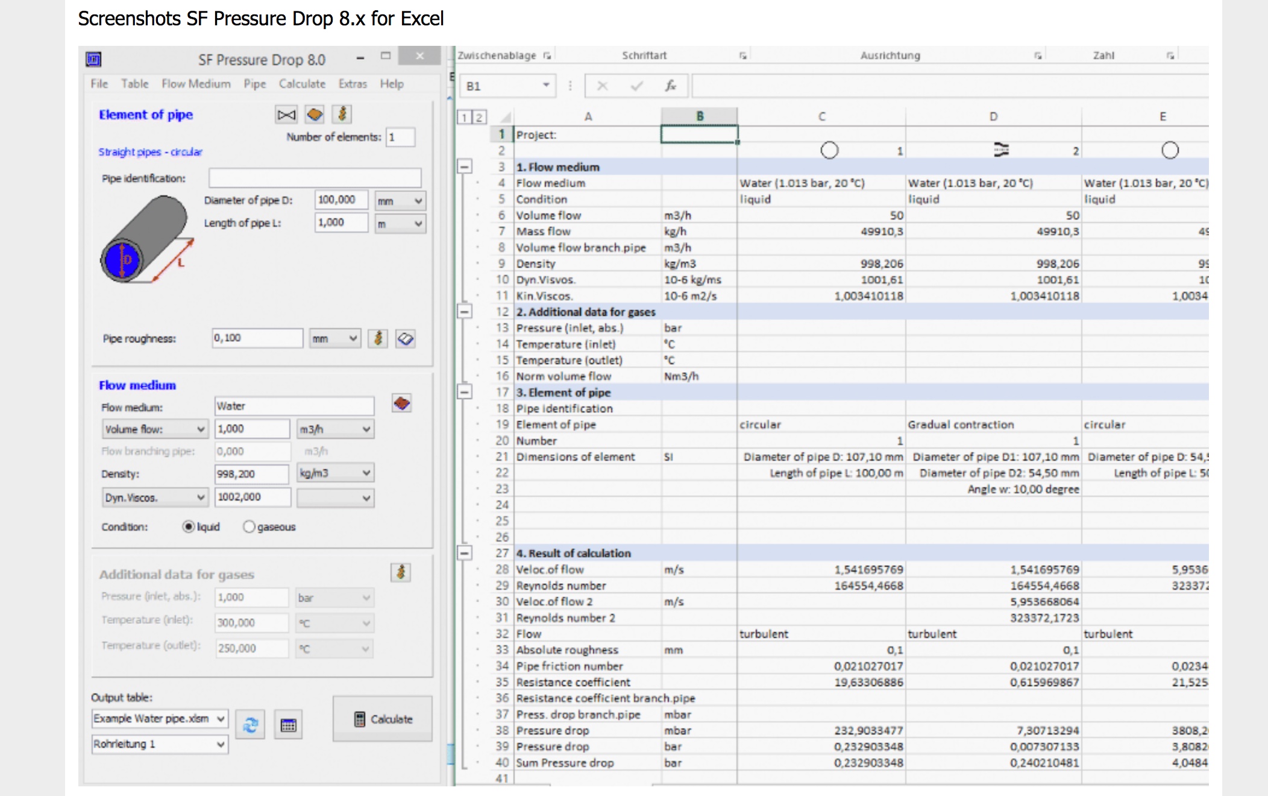The image size is (1268, 796).
Task: Open the Pipe menu
Action: 254,84
